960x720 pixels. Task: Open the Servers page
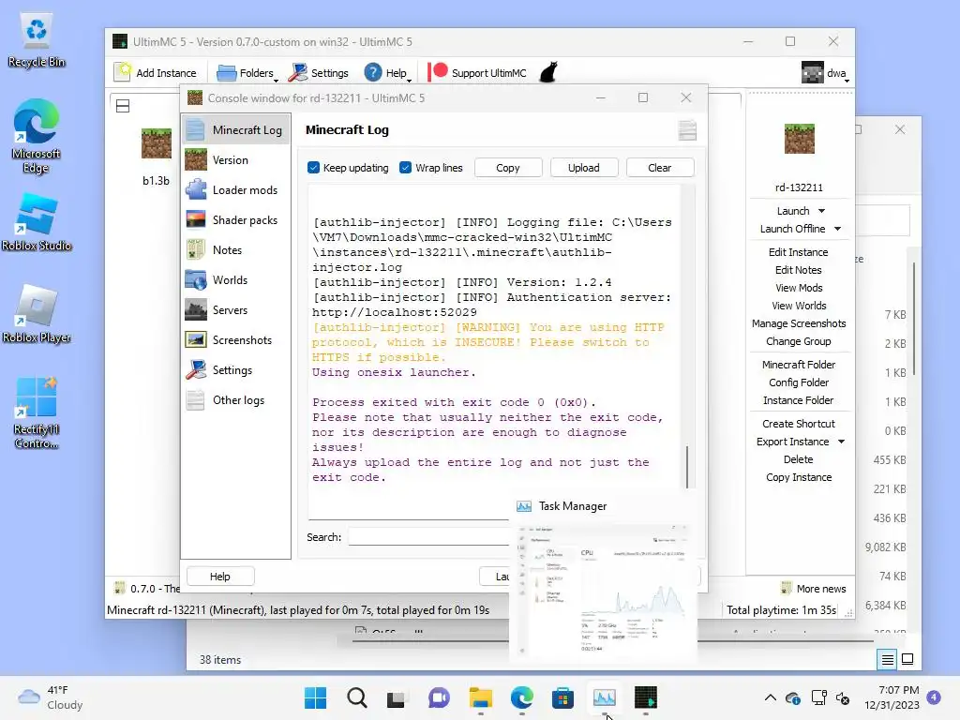236,309
